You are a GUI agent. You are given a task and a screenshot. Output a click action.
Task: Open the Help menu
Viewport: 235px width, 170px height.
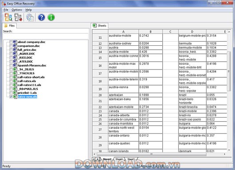[x=28, y=10]
